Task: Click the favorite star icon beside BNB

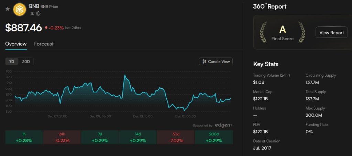Action: [x=8, y=9]
